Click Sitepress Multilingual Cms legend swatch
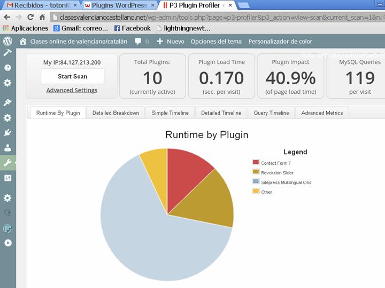385x288 pixels. [256, 181]
